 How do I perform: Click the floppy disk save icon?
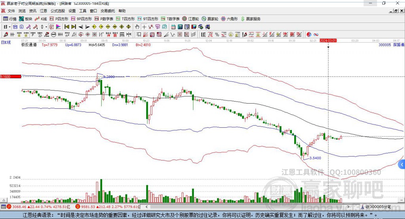[194, 26]
